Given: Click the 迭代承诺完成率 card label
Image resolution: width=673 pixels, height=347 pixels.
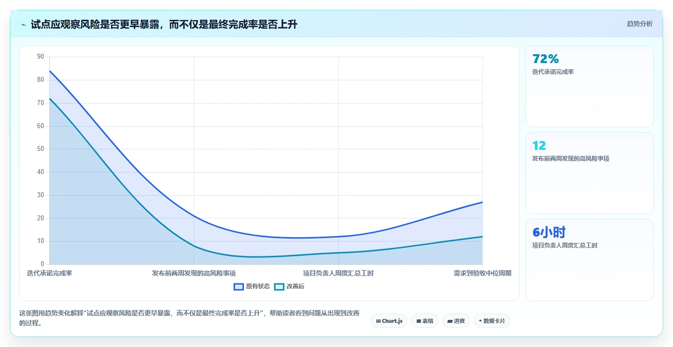Looking at the screenshot, I should click(x=553, y=72).
